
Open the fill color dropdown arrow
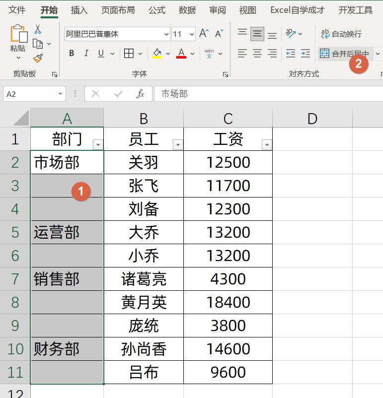[168, 54]
